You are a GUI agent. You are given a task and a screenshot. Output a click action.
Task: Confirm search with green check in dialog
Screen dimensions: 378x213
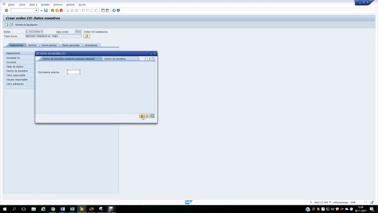(142, 116)
